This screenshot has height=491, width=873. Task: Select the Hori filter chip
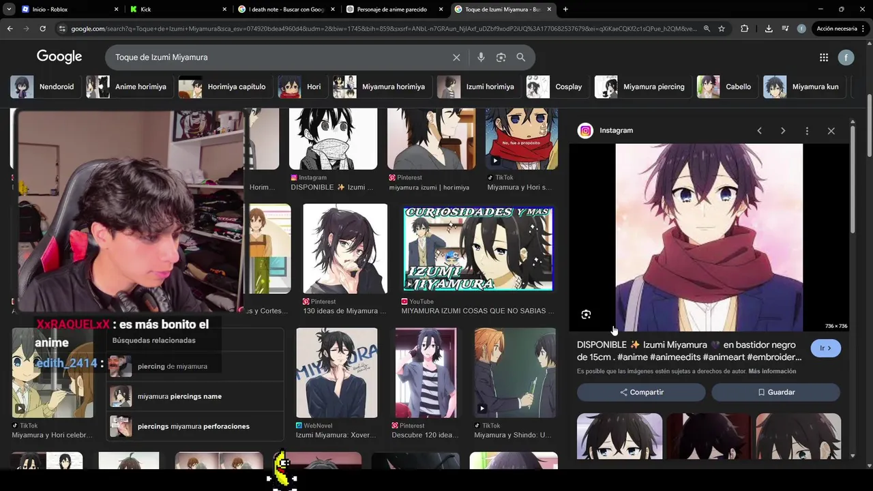click(x=301, y=87)
